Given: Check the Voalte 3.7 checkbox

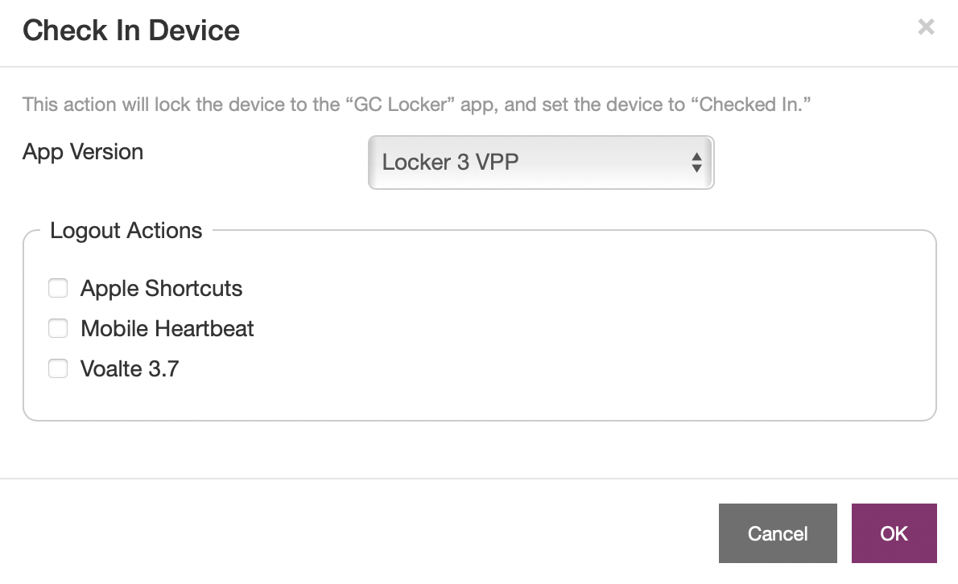Looking at the screenshot, I should (x=58, y=368).
